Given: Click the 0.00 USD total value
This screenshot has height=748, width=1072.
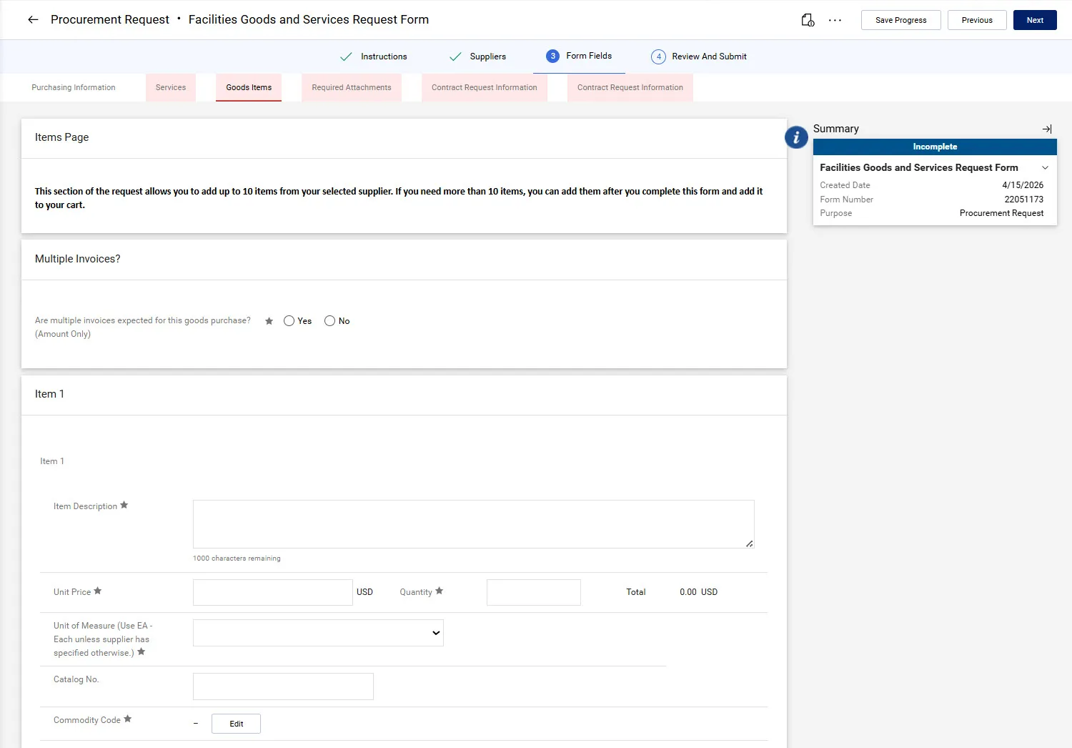Looking at the screenshot, I should 698,592.
